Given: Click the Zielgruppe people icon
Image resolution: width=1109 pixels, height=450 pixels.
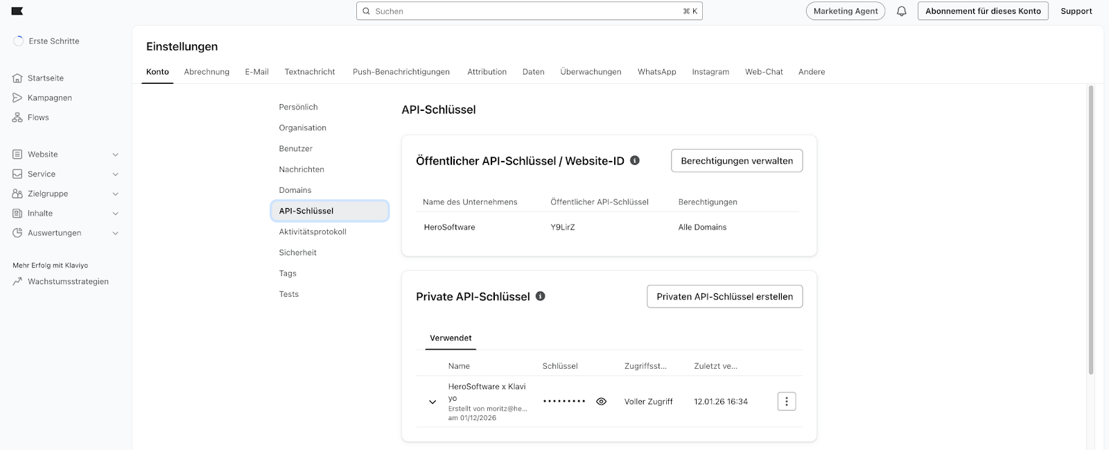Looking at the screenshot, I should click(17, 193).
